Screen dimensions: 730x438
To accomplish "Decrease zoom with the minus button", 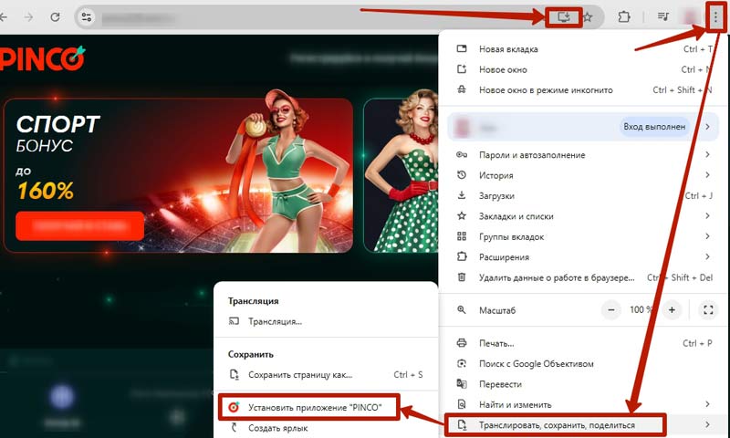I will pos(611,310).
